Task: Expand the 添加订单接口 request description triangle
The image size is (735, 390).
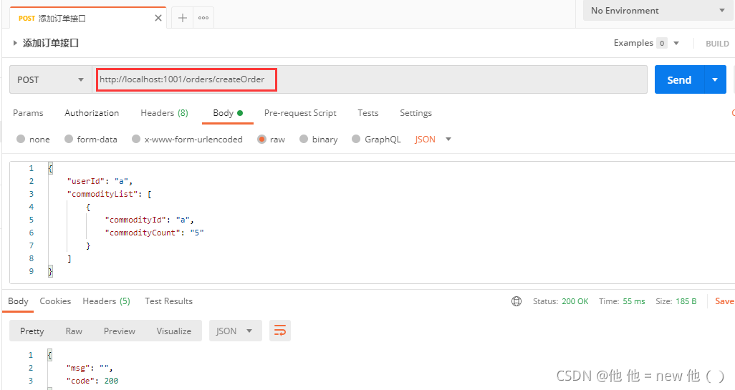Action: [x=15, y=43]
